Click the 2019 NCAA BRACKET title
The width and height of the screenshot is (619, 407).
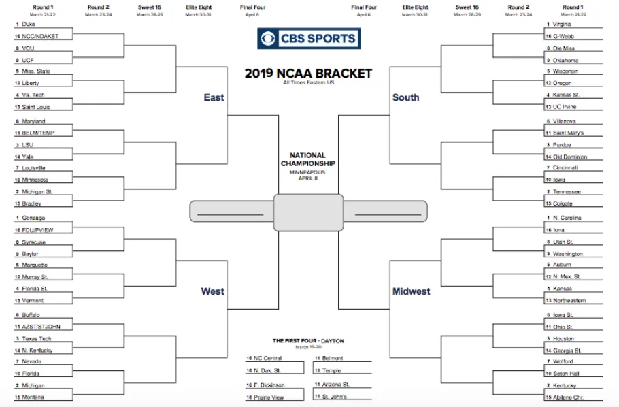(x=308, y=74)
